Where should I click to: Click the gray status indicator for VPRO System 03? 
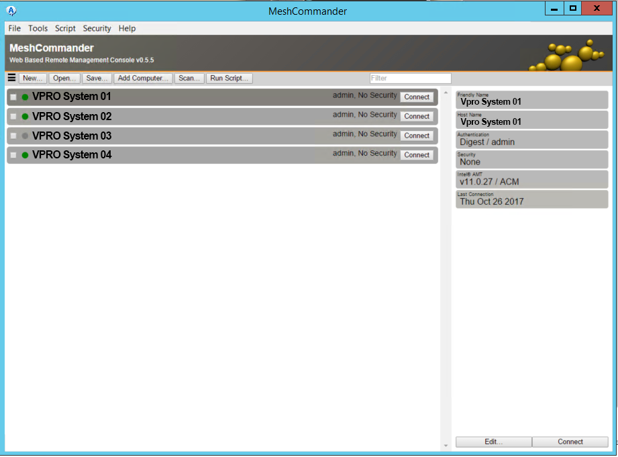pyautogui.click(x=24, y=135)
